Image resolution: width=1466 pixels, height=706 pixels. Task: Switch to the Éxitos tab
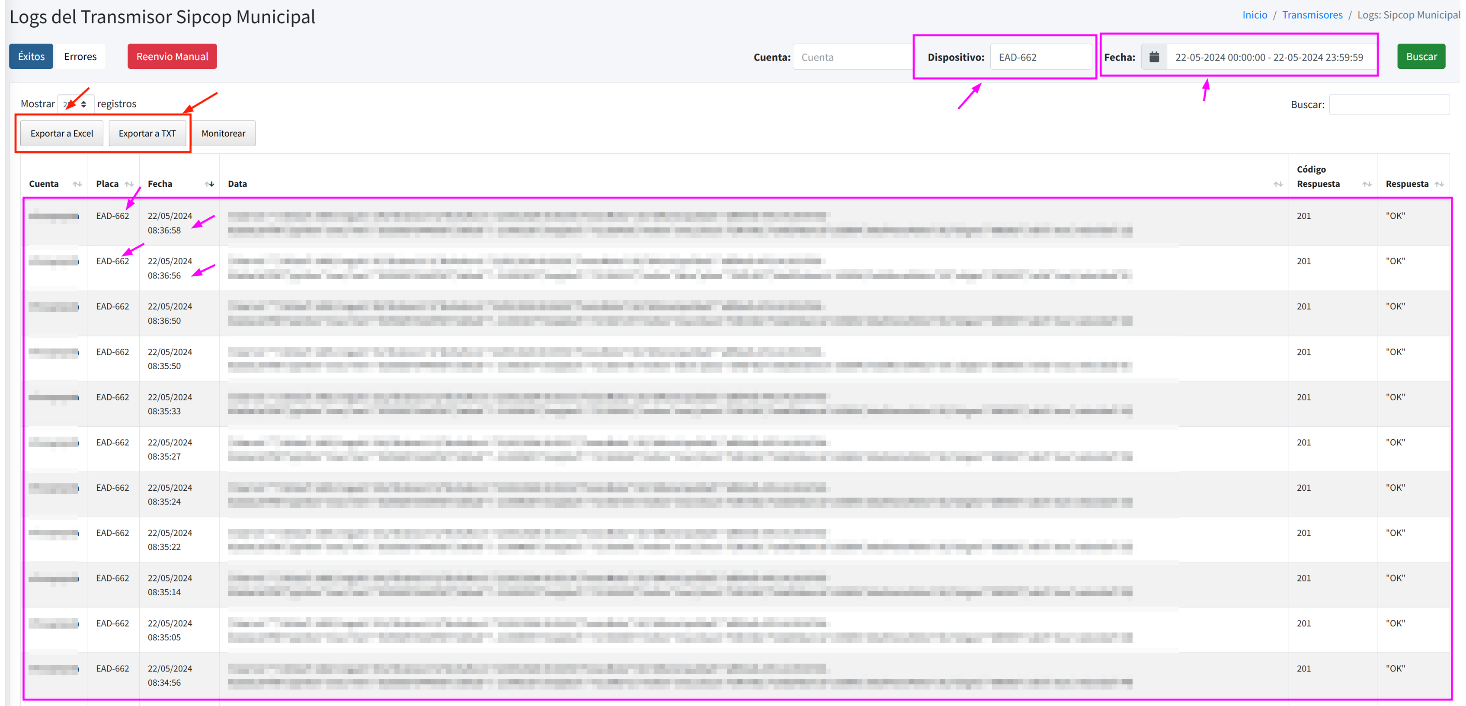(x=31, y=56)
